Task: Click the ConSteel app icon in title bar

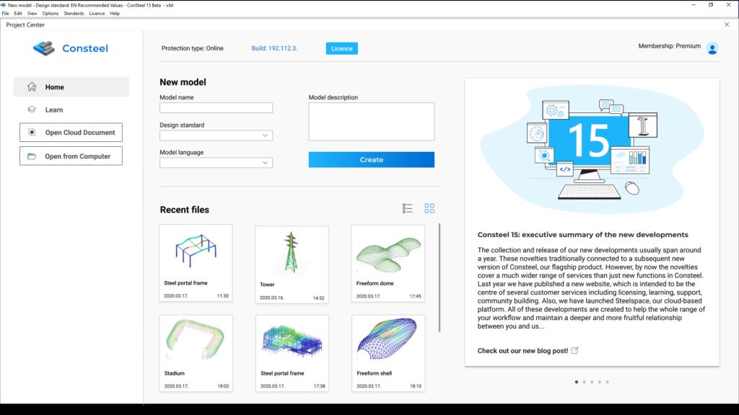Action: pos(4,5)
